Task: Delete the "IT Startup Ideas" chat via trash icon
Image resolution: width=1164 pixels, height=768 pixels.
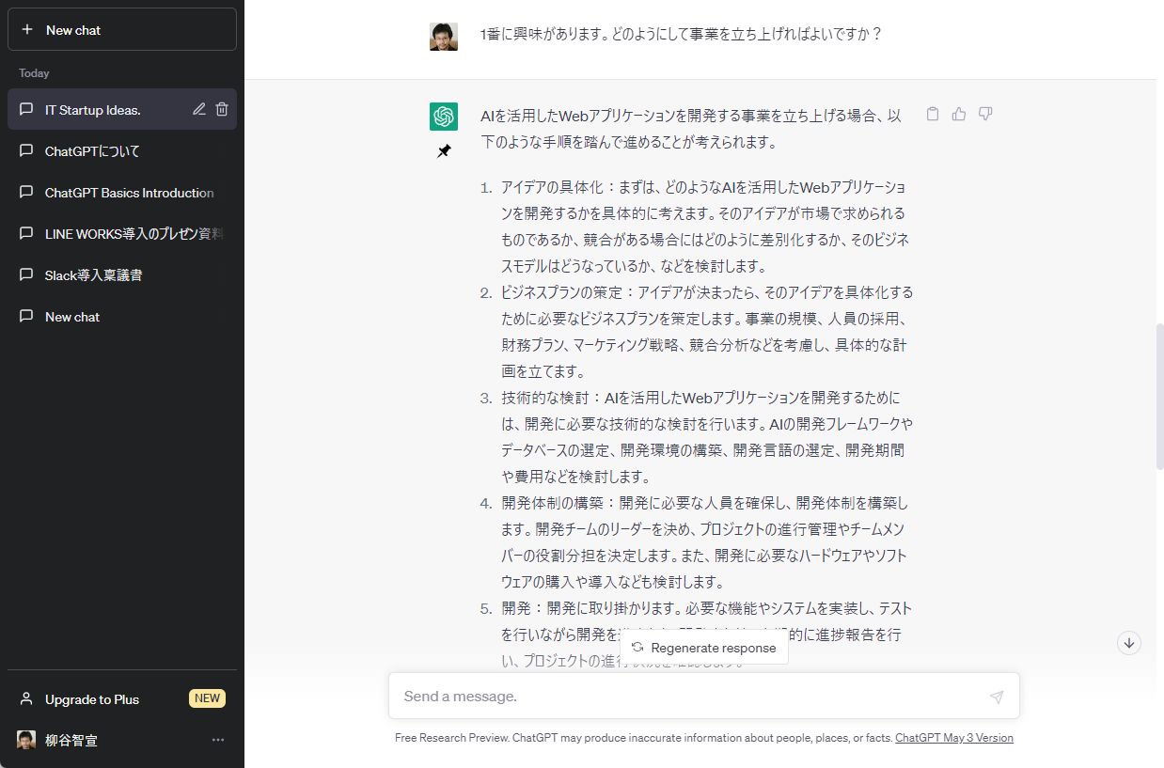Action: (x=222, y=109)
